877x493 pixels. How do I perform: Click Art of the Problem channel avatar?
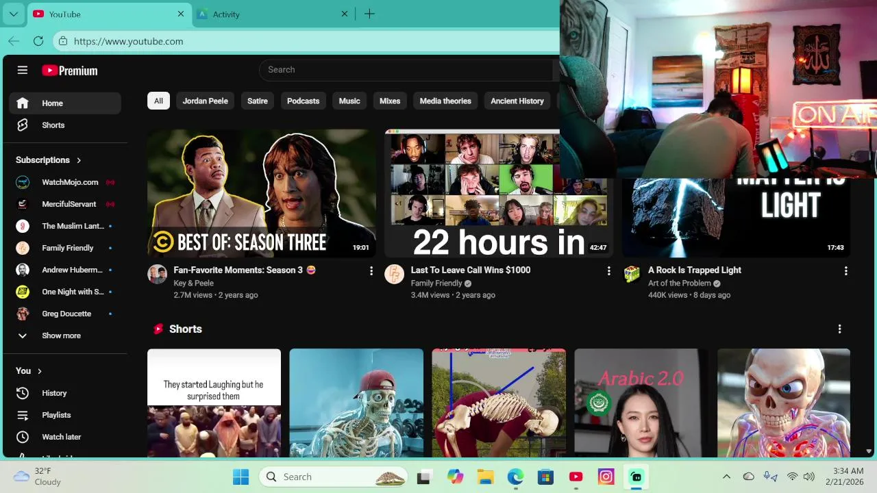(x=632, y=274)
